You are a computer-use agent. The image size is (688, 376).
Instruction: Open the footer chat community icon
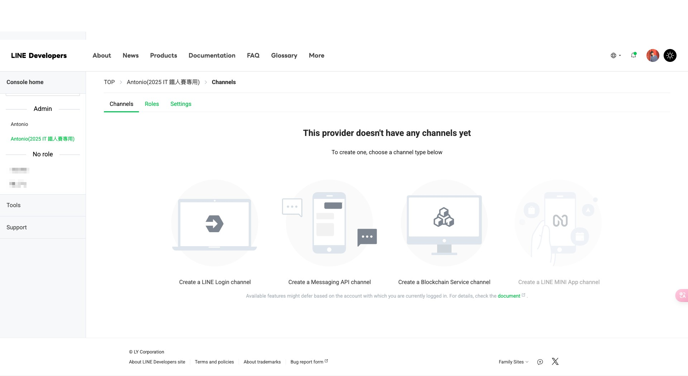coord(540,362)
